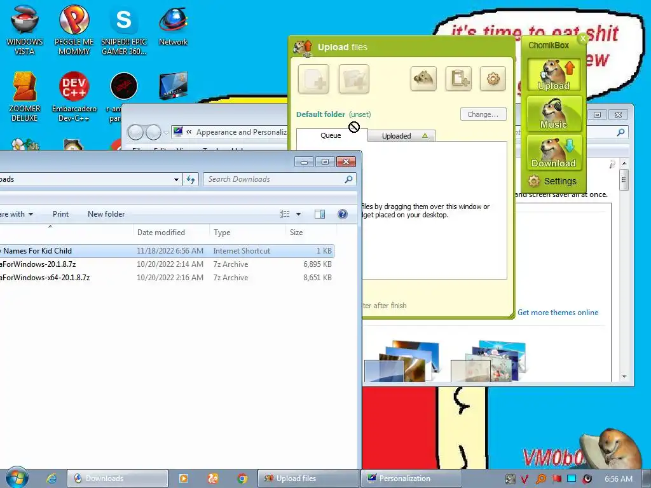Image resolution: width=651 pixels, height=488 pixels.
Task: Open the gear settings button in Upload files
Action: (x=493, y=78)
